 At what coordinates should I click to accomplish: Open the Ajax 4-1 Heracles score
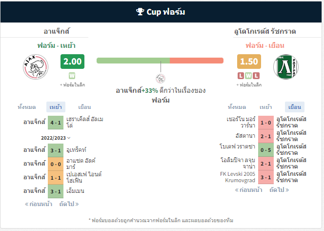[x=56, y=123]
